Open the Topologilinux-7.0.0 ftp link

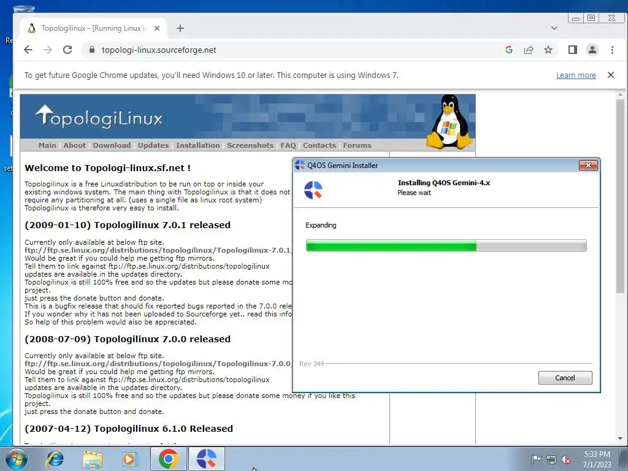[158, 364]
